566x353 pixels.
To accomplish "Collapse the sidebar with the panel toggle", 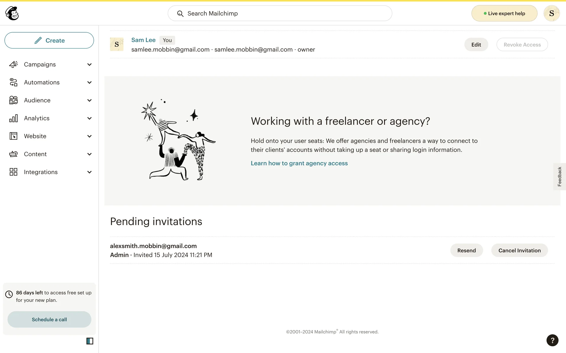I will pyautogui.click(x=90, y=341).
